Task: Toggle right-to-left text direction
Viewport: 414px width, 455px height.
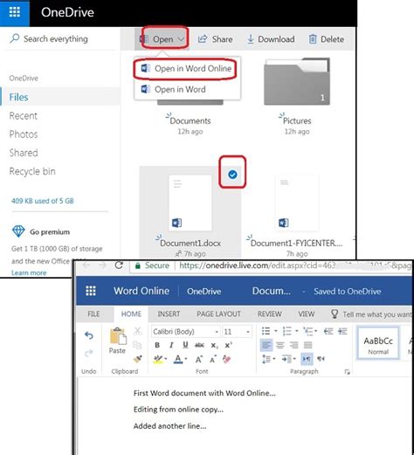Action: (321, 359)
